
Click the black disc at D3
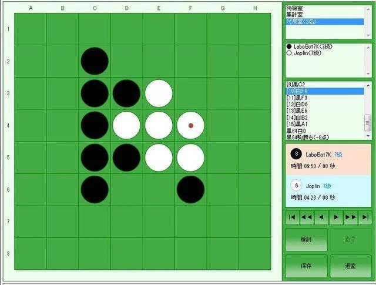point(127,93)
